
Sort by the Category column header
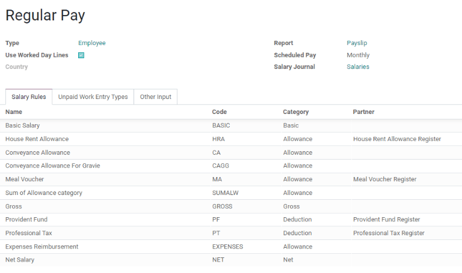tap(295, 112)
